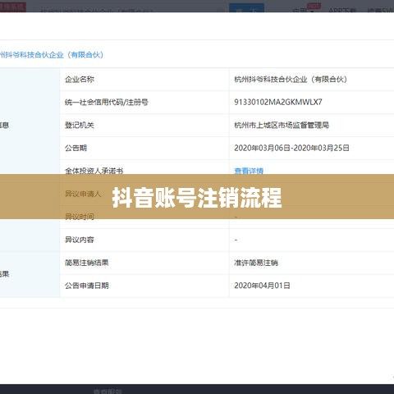The image size is (394, 394).
Task: Click the blue company name heading link
Action: coord(52,55)
